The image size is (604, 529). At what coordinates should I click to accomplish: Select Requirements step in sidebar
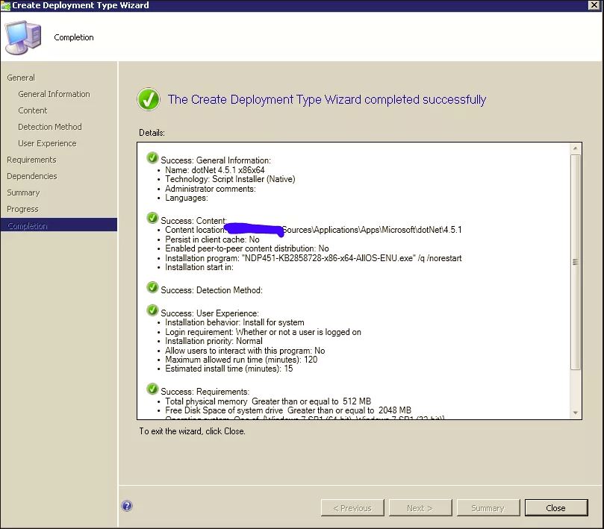[31, 160]
